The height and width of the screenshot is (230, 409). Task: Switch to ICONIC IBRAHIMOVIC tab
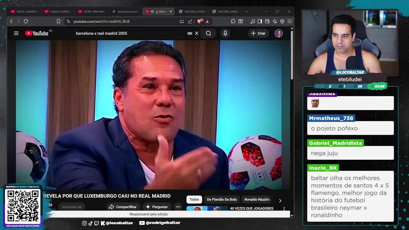pos(91,11)
